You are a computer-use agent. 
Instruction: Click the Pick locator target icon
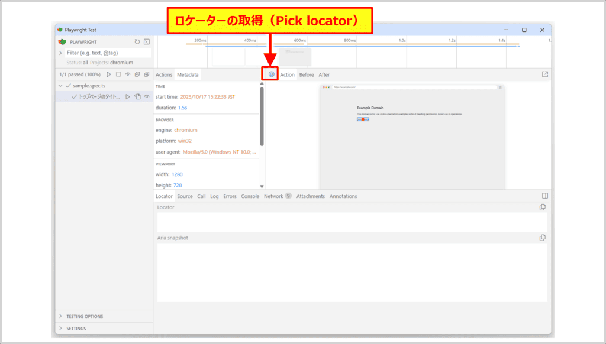tap(272, 74)
